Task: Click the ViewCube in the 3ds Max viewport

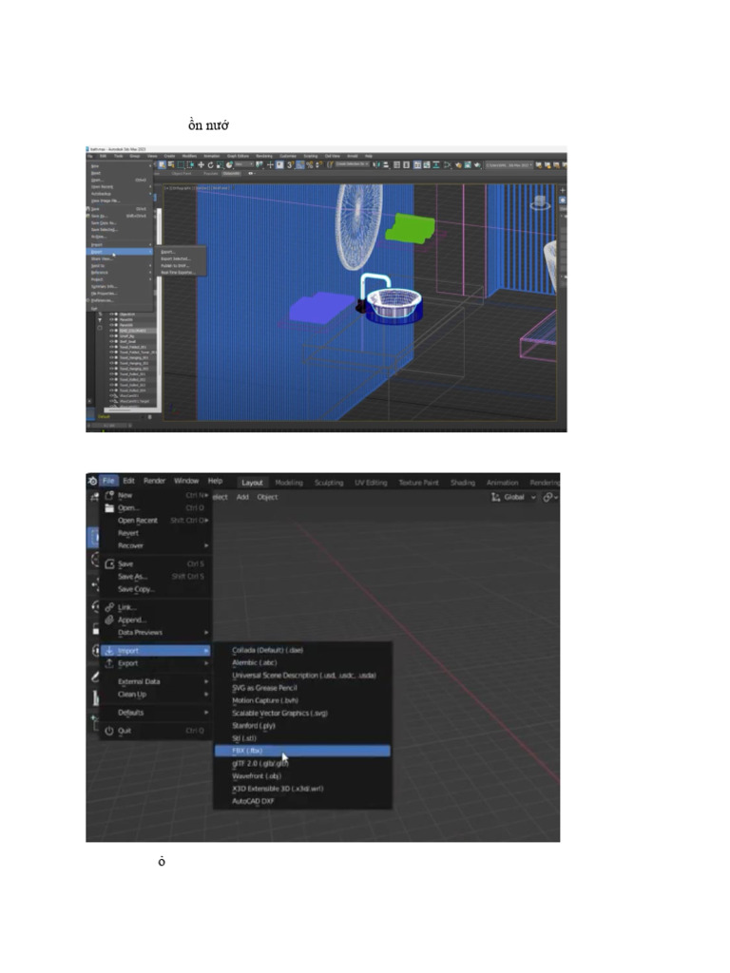Action: pyautogui.click(x=540, y=202)
